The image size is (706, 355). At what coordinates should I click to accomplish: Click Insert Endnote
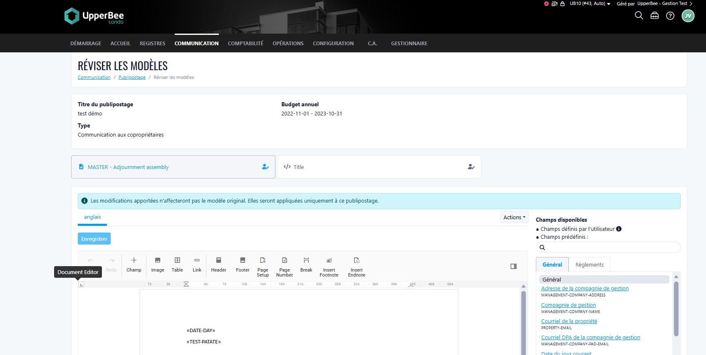tap(357, 267)
